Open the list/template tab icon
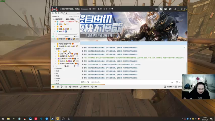Screen dimensions: 215x121 tap(166, 9)
